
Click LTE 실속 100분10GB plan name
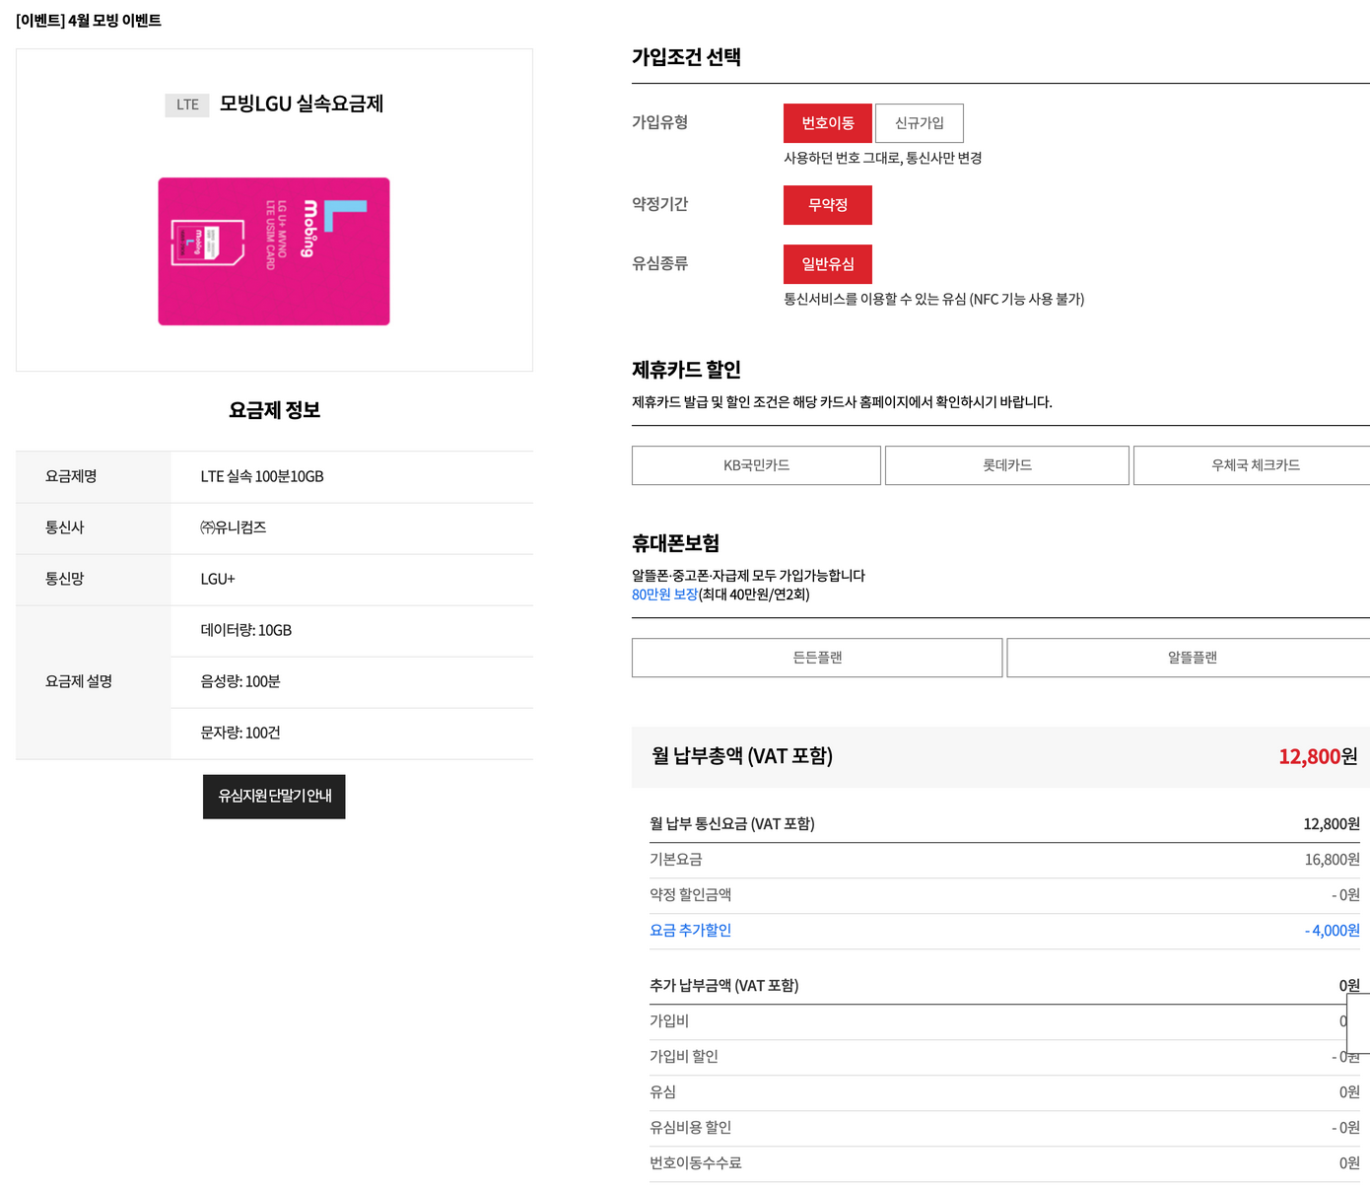(262, 476)
